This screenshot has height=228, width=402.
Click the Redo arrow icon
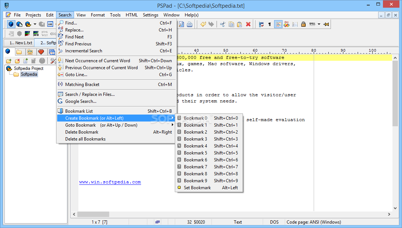point(211,24)
